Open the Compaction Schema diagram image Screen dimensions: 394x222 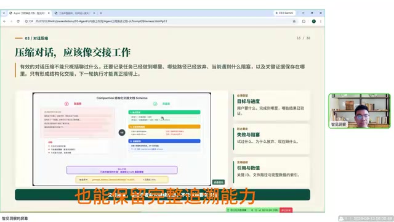tap(122, 139)
